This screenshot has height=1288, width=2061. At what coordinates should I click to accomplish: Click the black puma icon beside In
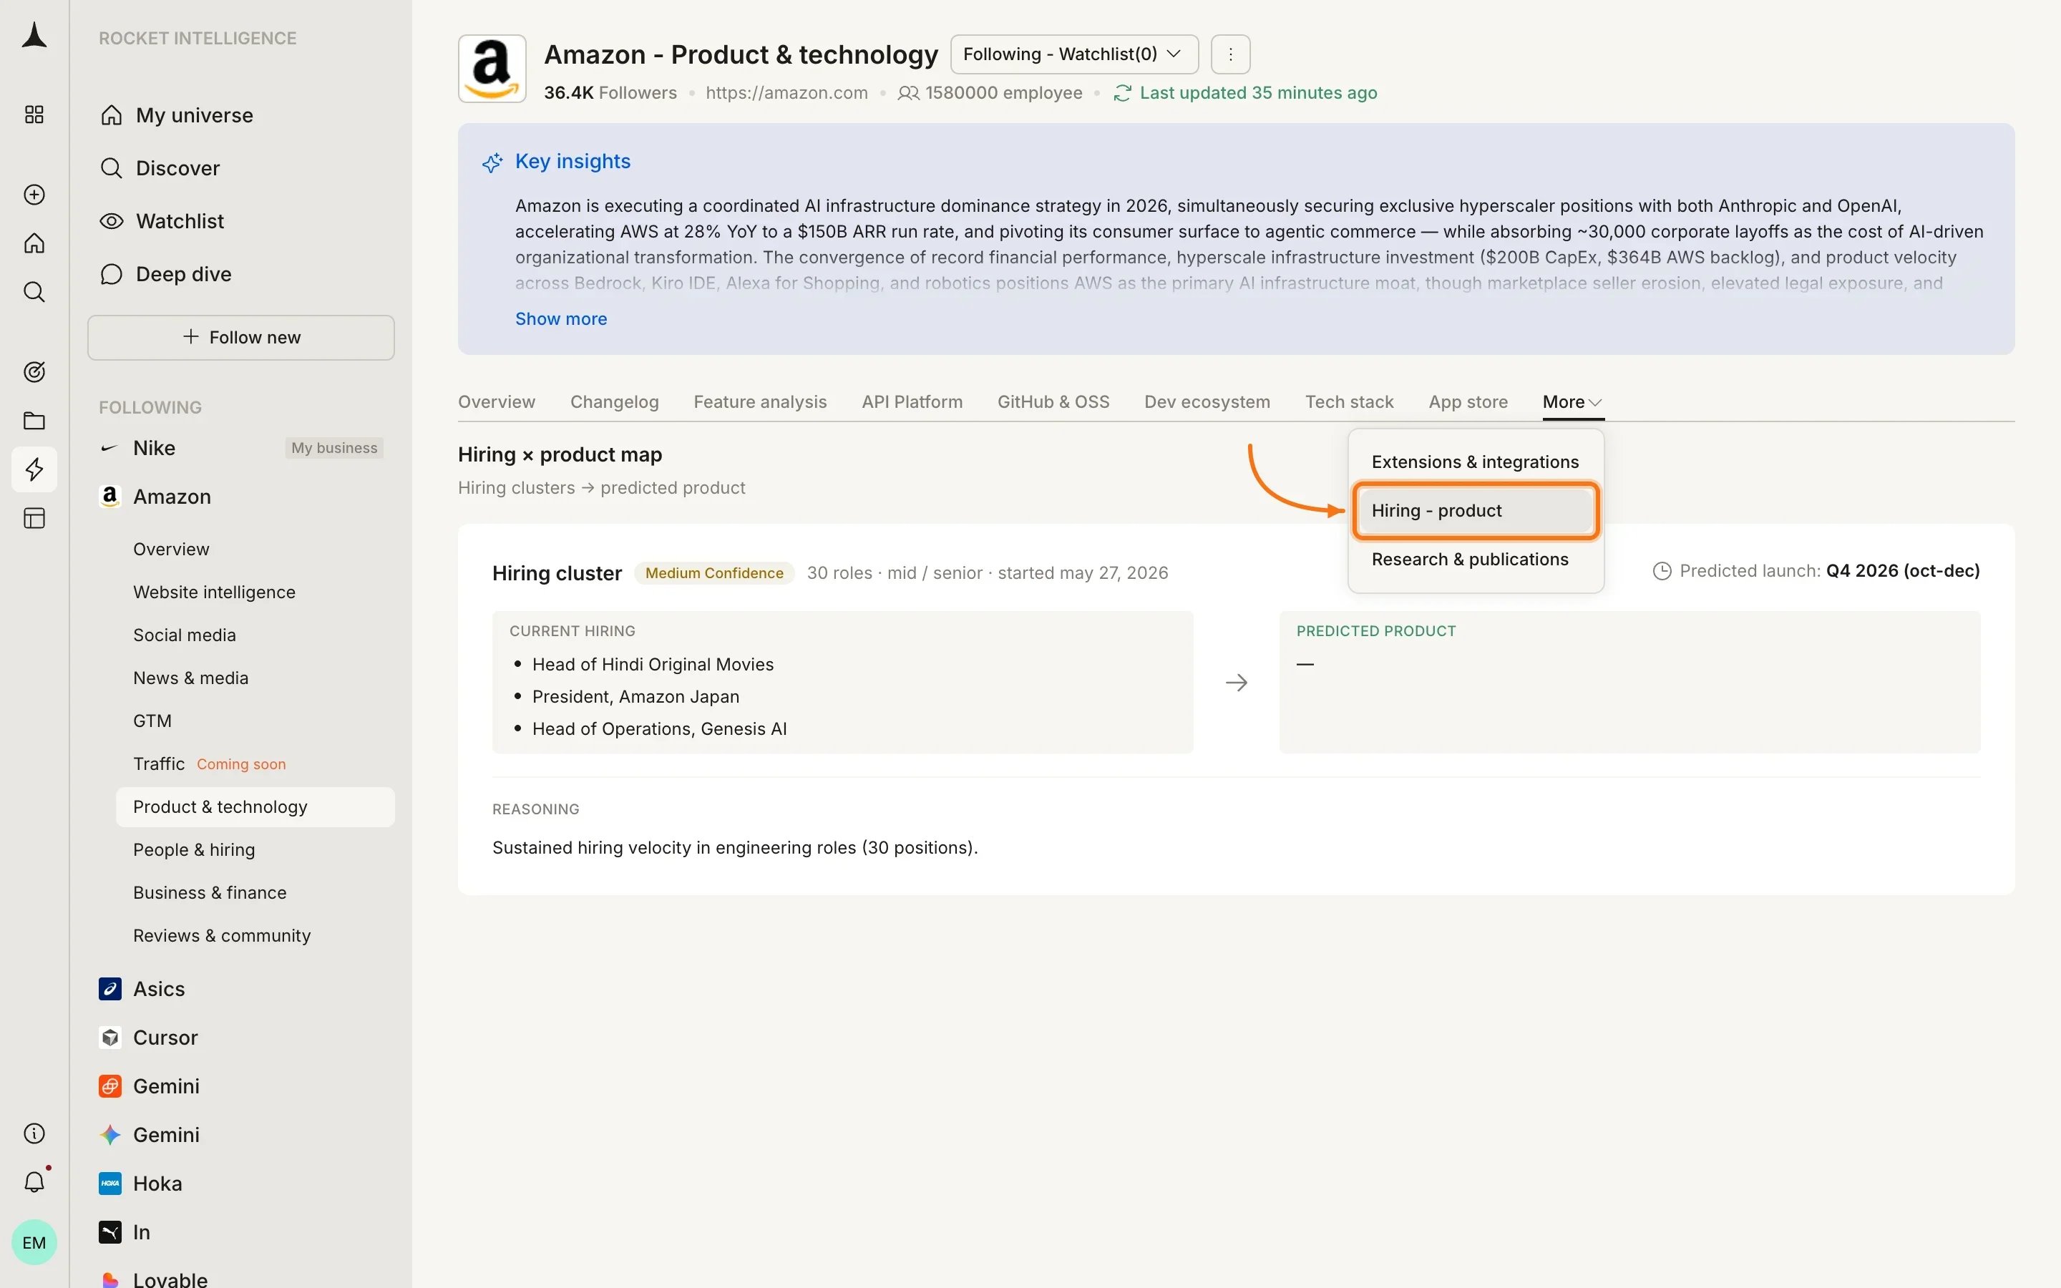[110, 1233]
